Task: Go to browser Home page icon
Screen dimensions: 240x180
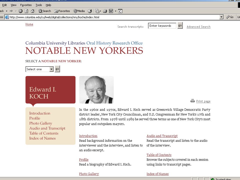Action: click(x=32, y=11)
